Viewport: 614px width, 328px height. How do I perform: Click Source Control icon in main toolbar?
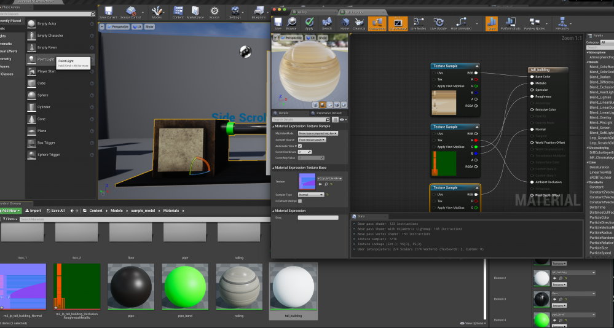[130, 12]
